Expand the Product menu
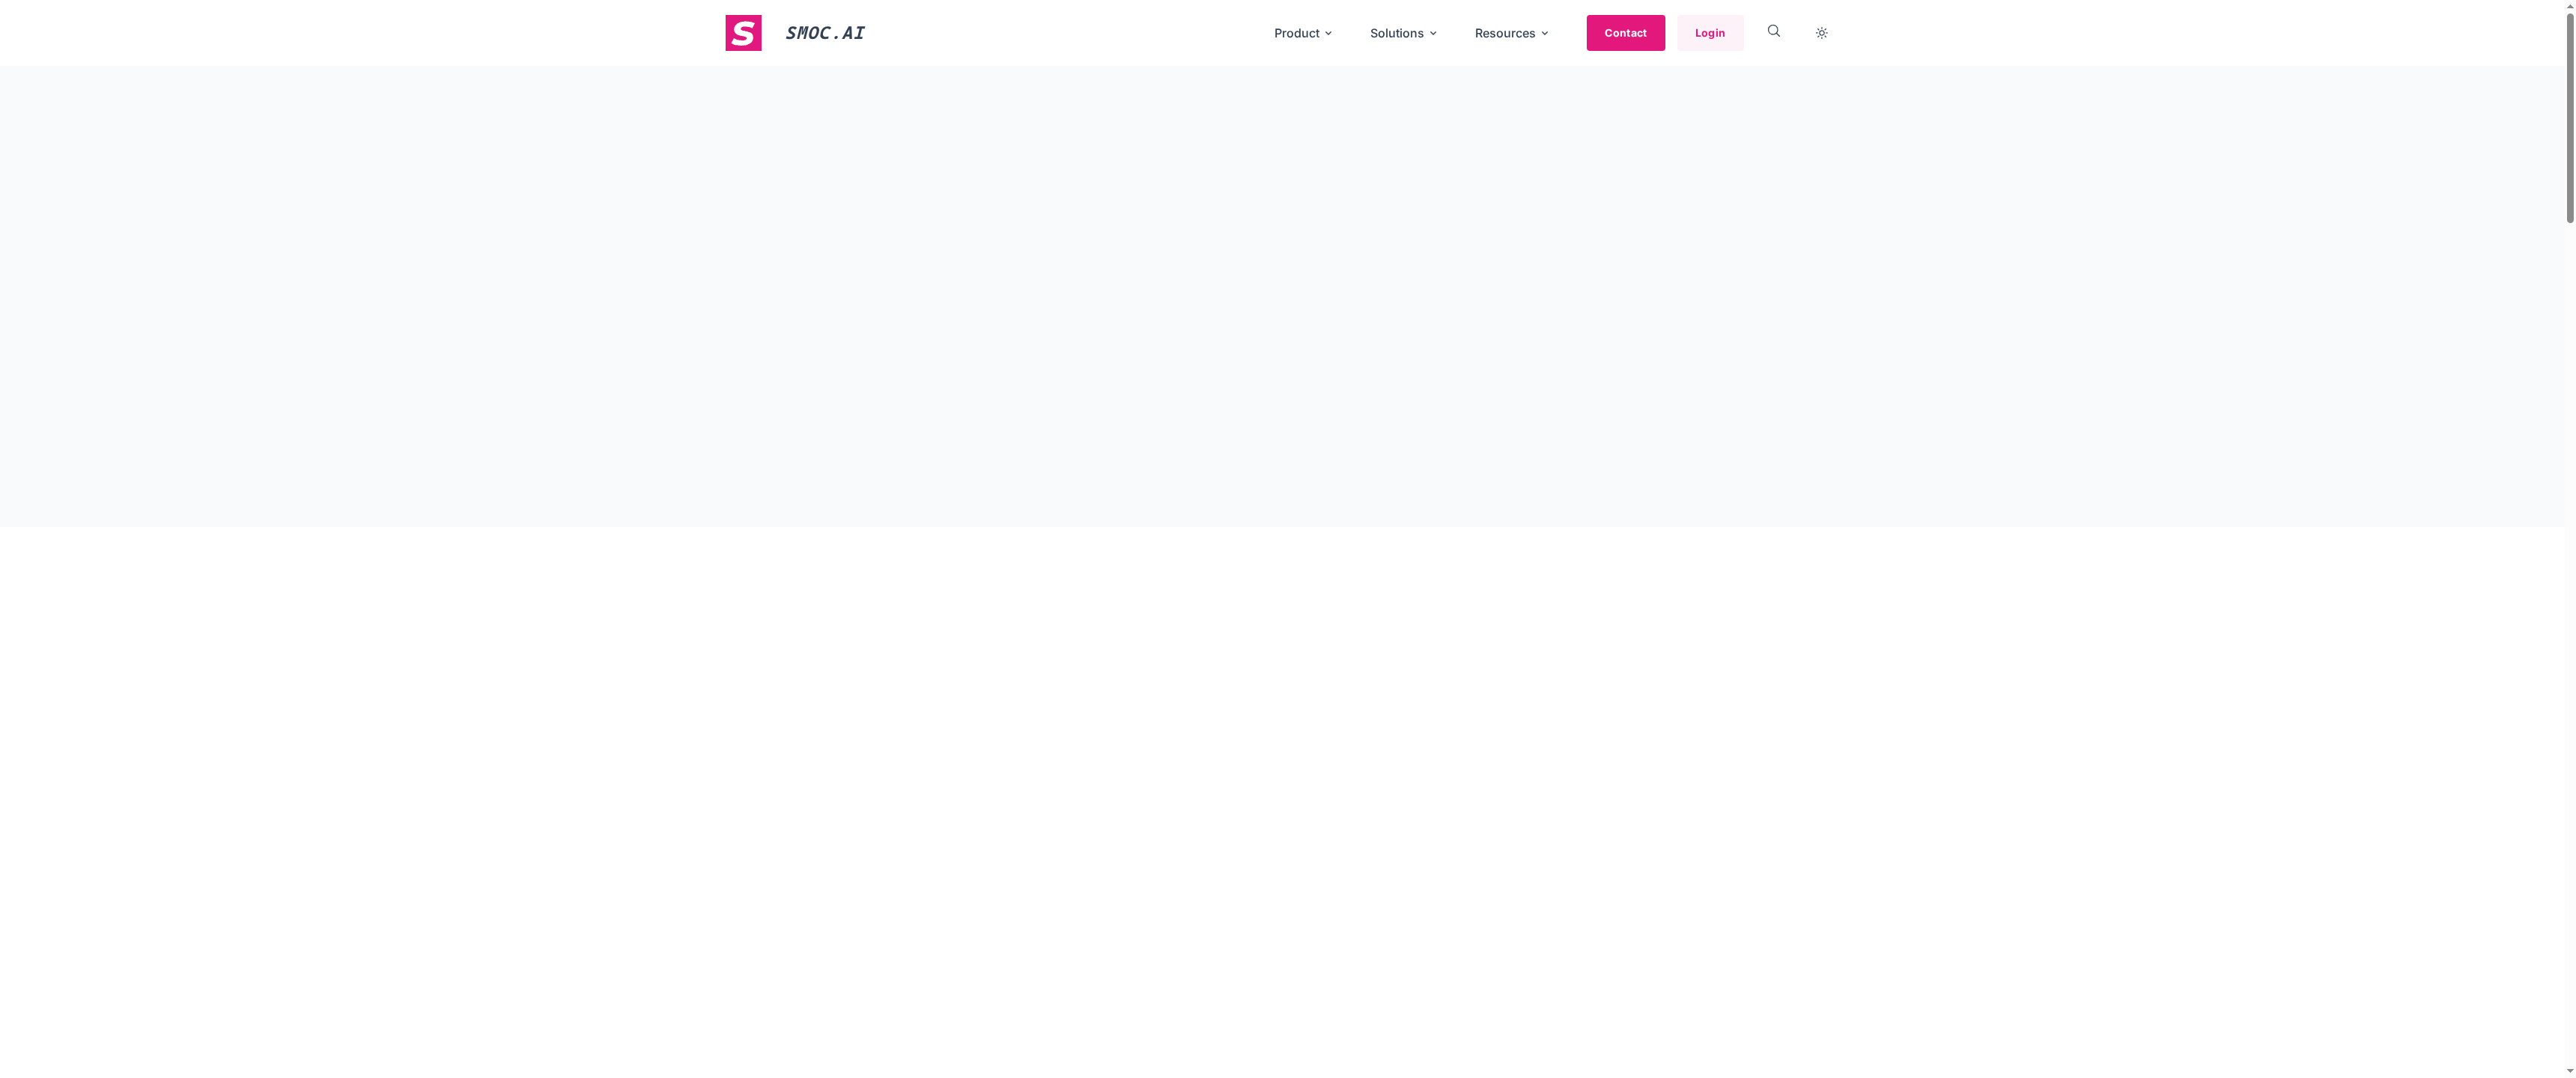This screenshot has height=1078, width=2576. (1302, 33)
